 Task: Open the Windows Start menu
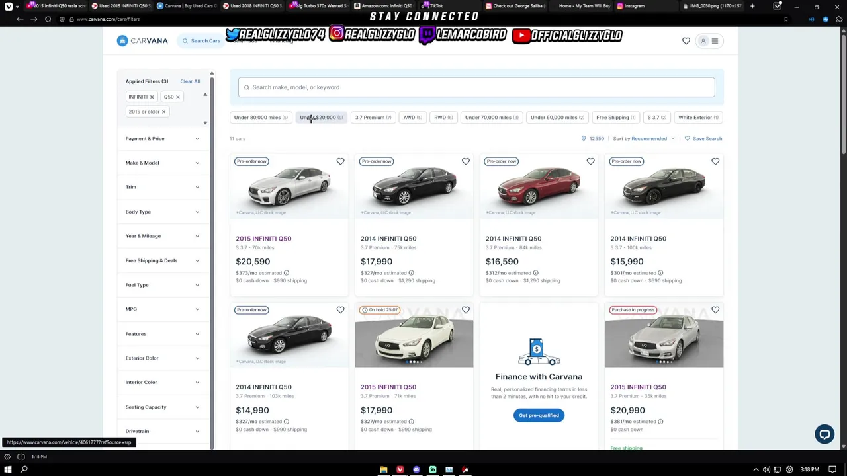click(x=8, y=469)
